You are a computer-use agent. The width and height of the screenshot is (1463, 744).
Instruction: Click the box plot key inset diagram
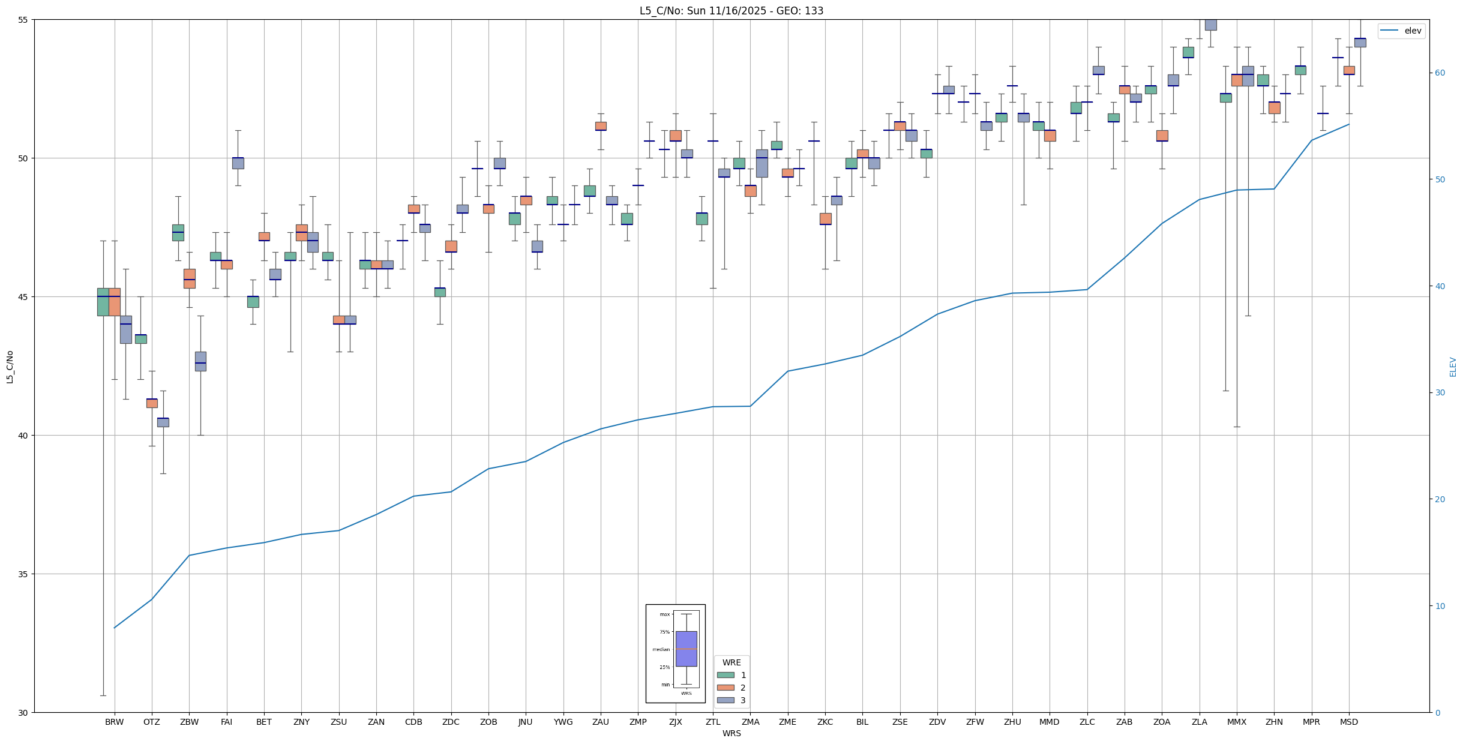point(675,653)
